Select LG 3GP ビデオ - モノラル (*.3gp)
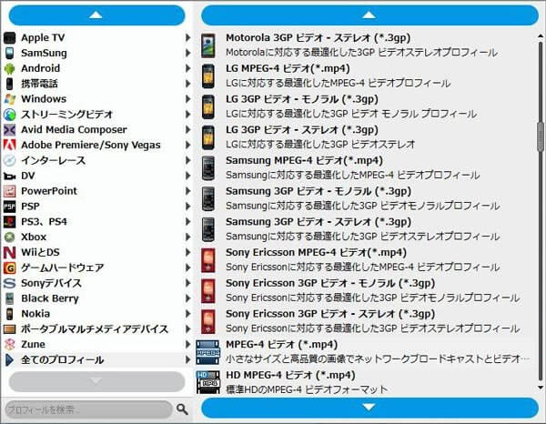The width and height of the screenshot is (546, 424). 366,106
